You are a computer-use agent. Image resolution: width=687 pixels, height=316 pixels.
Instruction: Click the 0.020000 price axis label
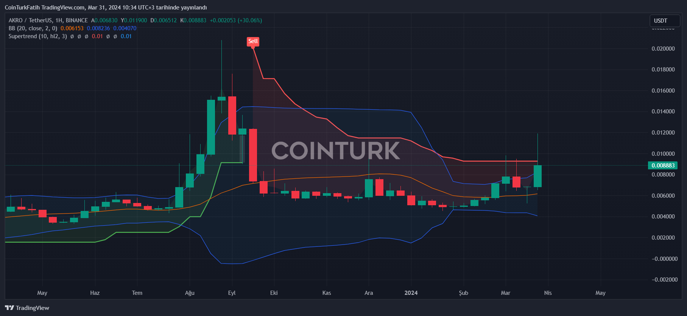(663, 49)
